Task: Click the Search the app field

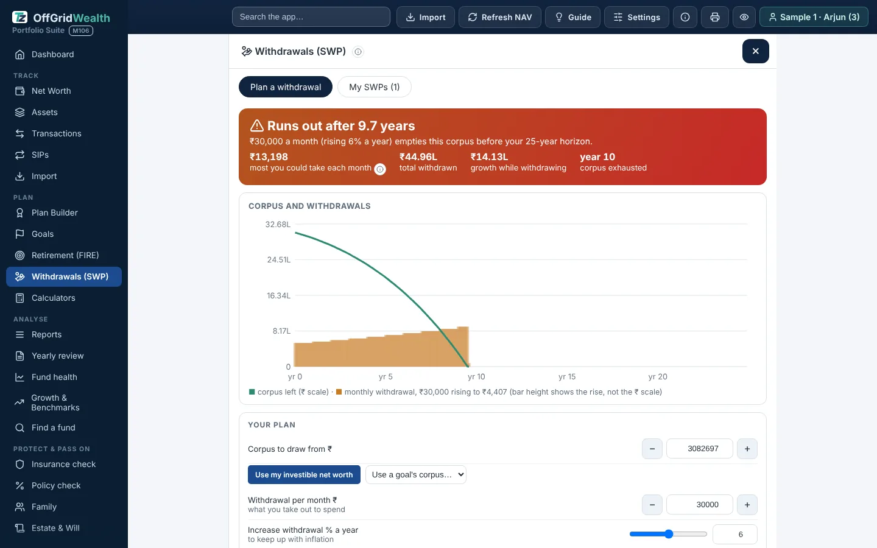Action: point(311,17)
